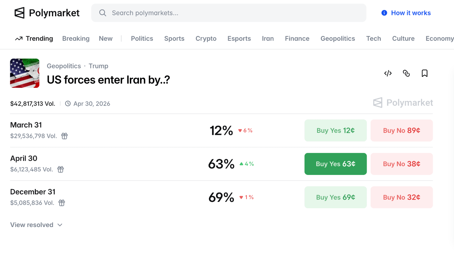Click the US-Iran flag market thumbnail
Screen dimensions: 454x255
25,73
